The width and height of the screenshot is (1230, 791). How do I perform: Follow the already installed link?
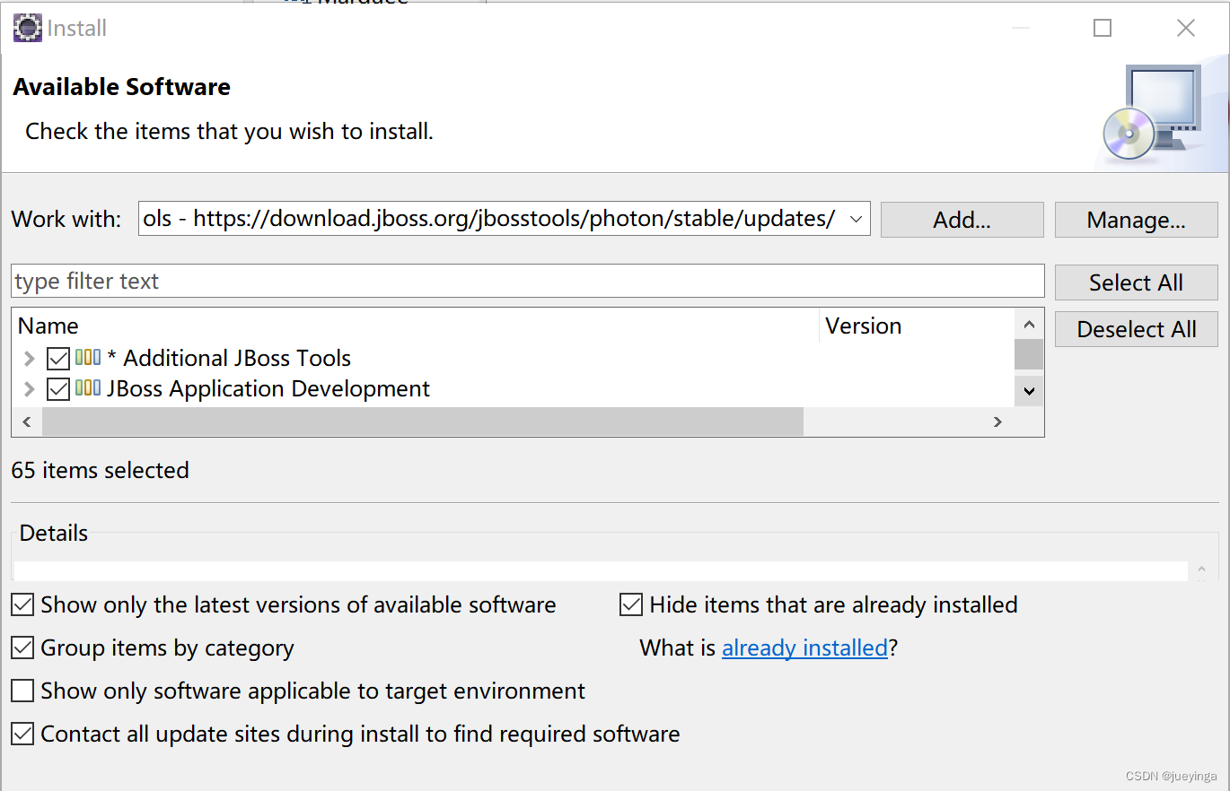[x=804, y=648]
